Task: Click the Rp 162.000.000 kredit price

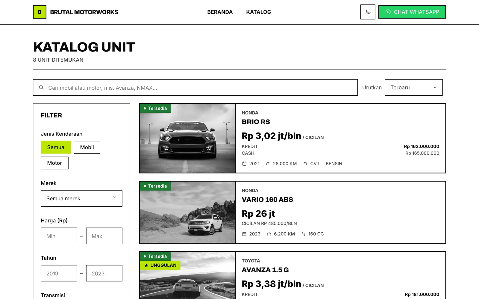Action: (x=422, y=147)
